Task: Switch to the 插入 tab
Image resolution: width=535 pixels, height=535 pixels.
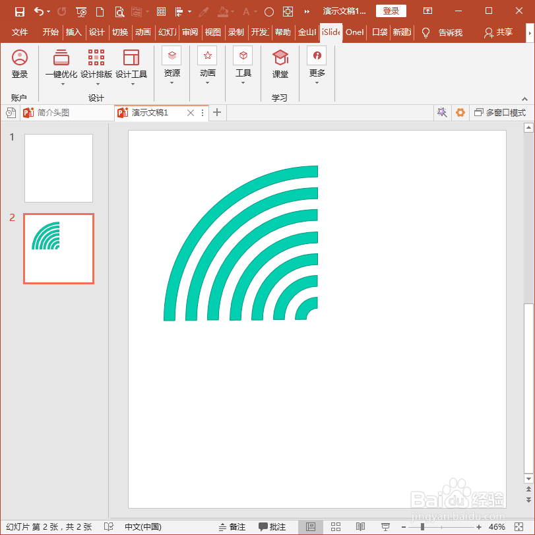Action: click(74, 32)
